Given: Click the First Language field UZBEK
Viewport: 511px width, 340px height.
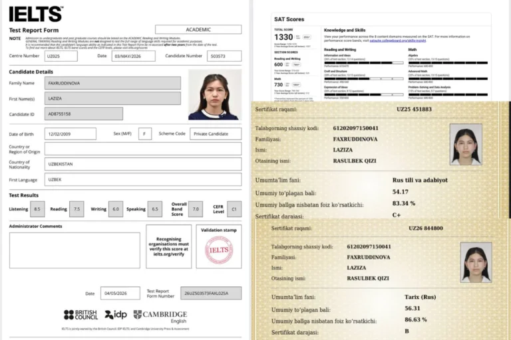Looking at the screenshot, I should click(x=143, y=179).
